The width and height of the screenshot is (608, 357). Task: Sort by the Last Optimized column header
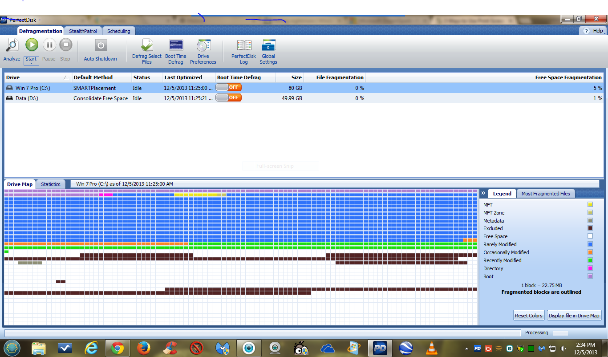[189, 77]
